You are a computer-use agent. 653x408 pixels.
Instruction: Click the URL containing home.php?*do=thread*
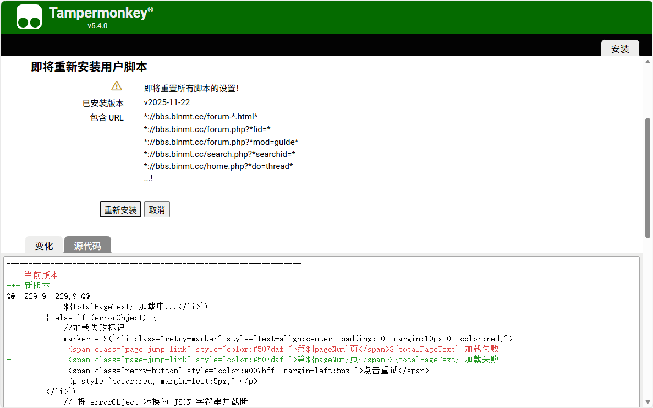coord(218,166)
